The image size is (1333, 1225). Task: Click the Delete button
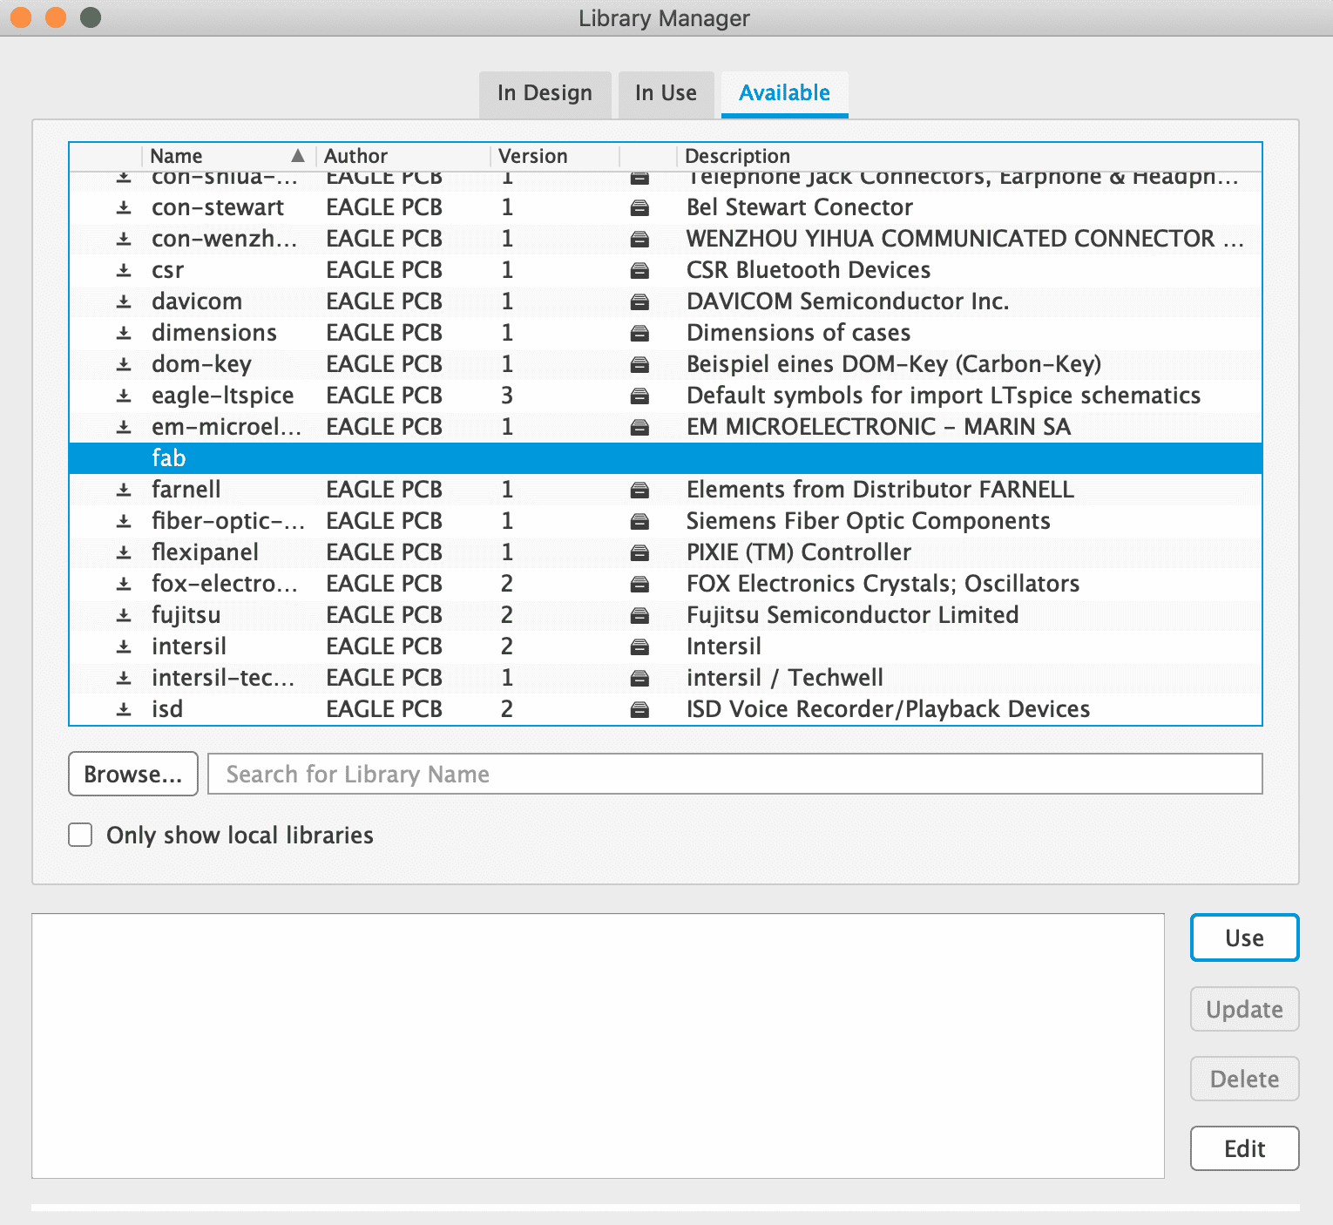point(1244,1079)
